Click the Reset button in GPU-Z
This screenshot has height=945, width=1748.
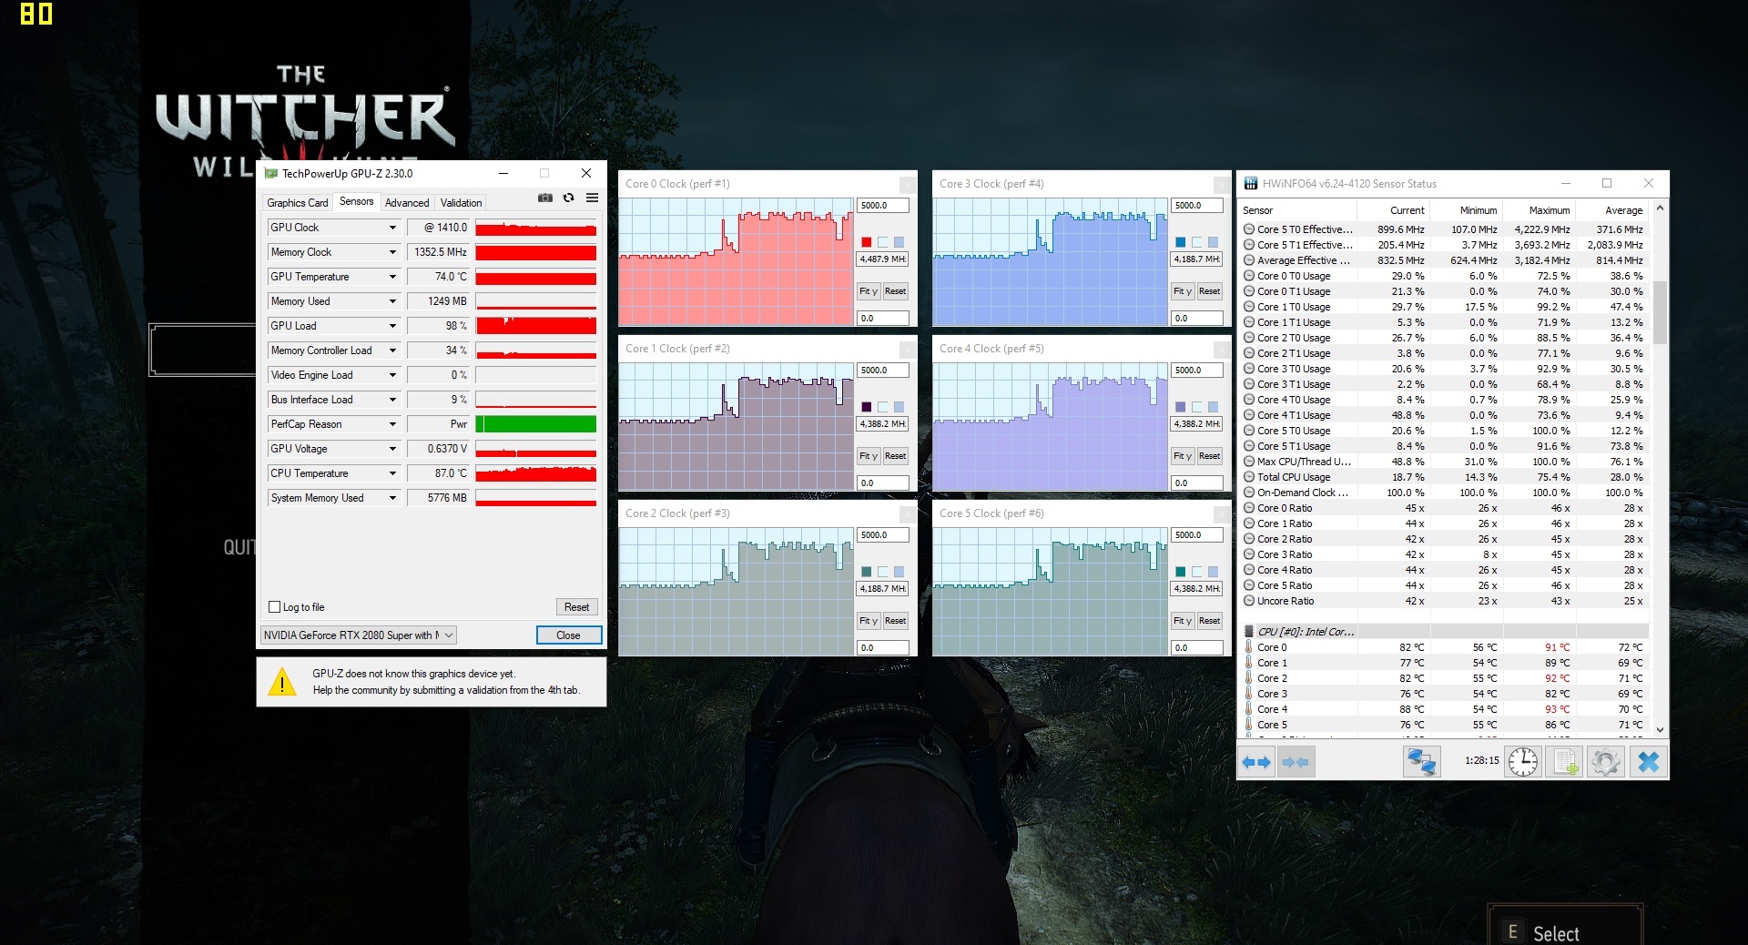(x=576, y=607)
